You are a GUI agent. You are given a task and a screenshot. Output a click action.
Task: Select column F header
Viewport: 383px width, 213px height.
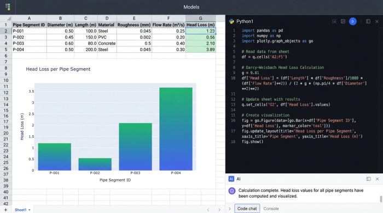pyautogui.click(x=169, y=18)
